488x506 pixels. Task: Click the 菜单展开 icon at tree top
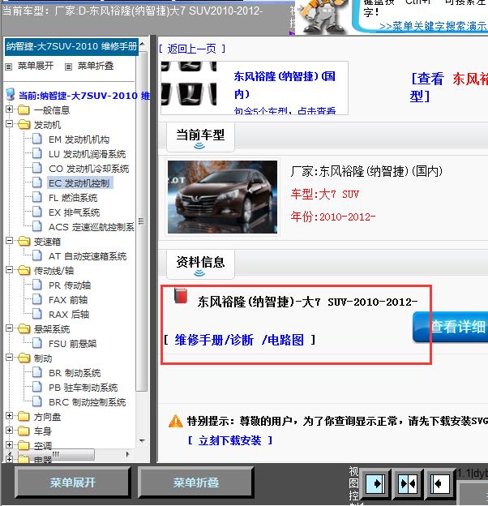coord(9,66)
